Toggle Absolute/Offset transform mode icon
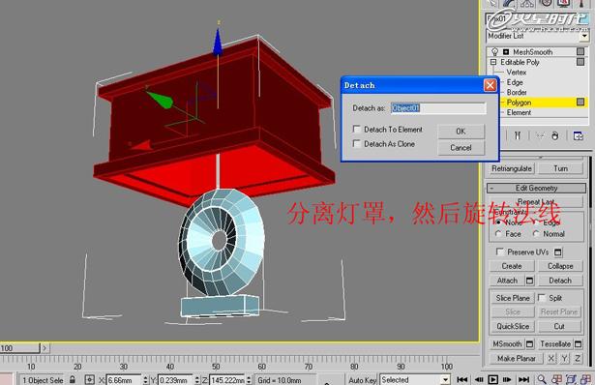This screenshot has width=595, height=385. [x=90, y=379]
